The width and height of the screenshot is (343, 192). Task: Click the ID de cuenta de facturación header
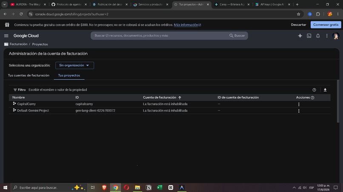238,97
